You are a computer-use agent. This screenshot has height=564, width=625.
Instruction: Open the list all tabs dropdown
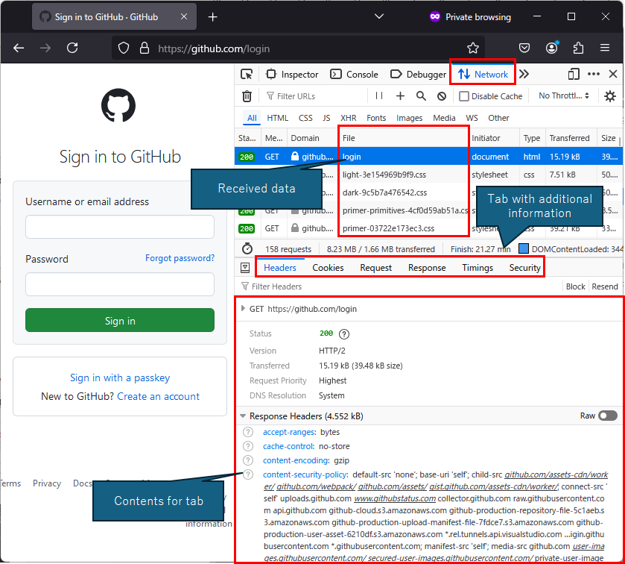(379, 16)
